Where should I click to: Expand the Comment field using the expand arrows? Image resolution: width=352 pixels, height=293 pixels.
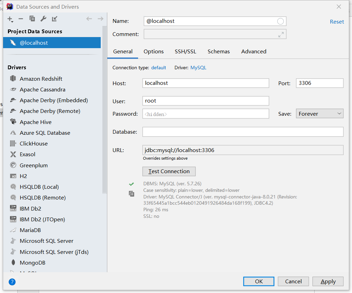pyautogui.click(x=281, y=34)
